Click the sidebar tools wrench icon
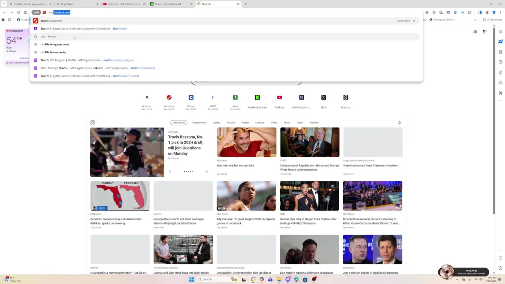Image resolution: width=505 pixels, height=284 pixels. (500, 93)
